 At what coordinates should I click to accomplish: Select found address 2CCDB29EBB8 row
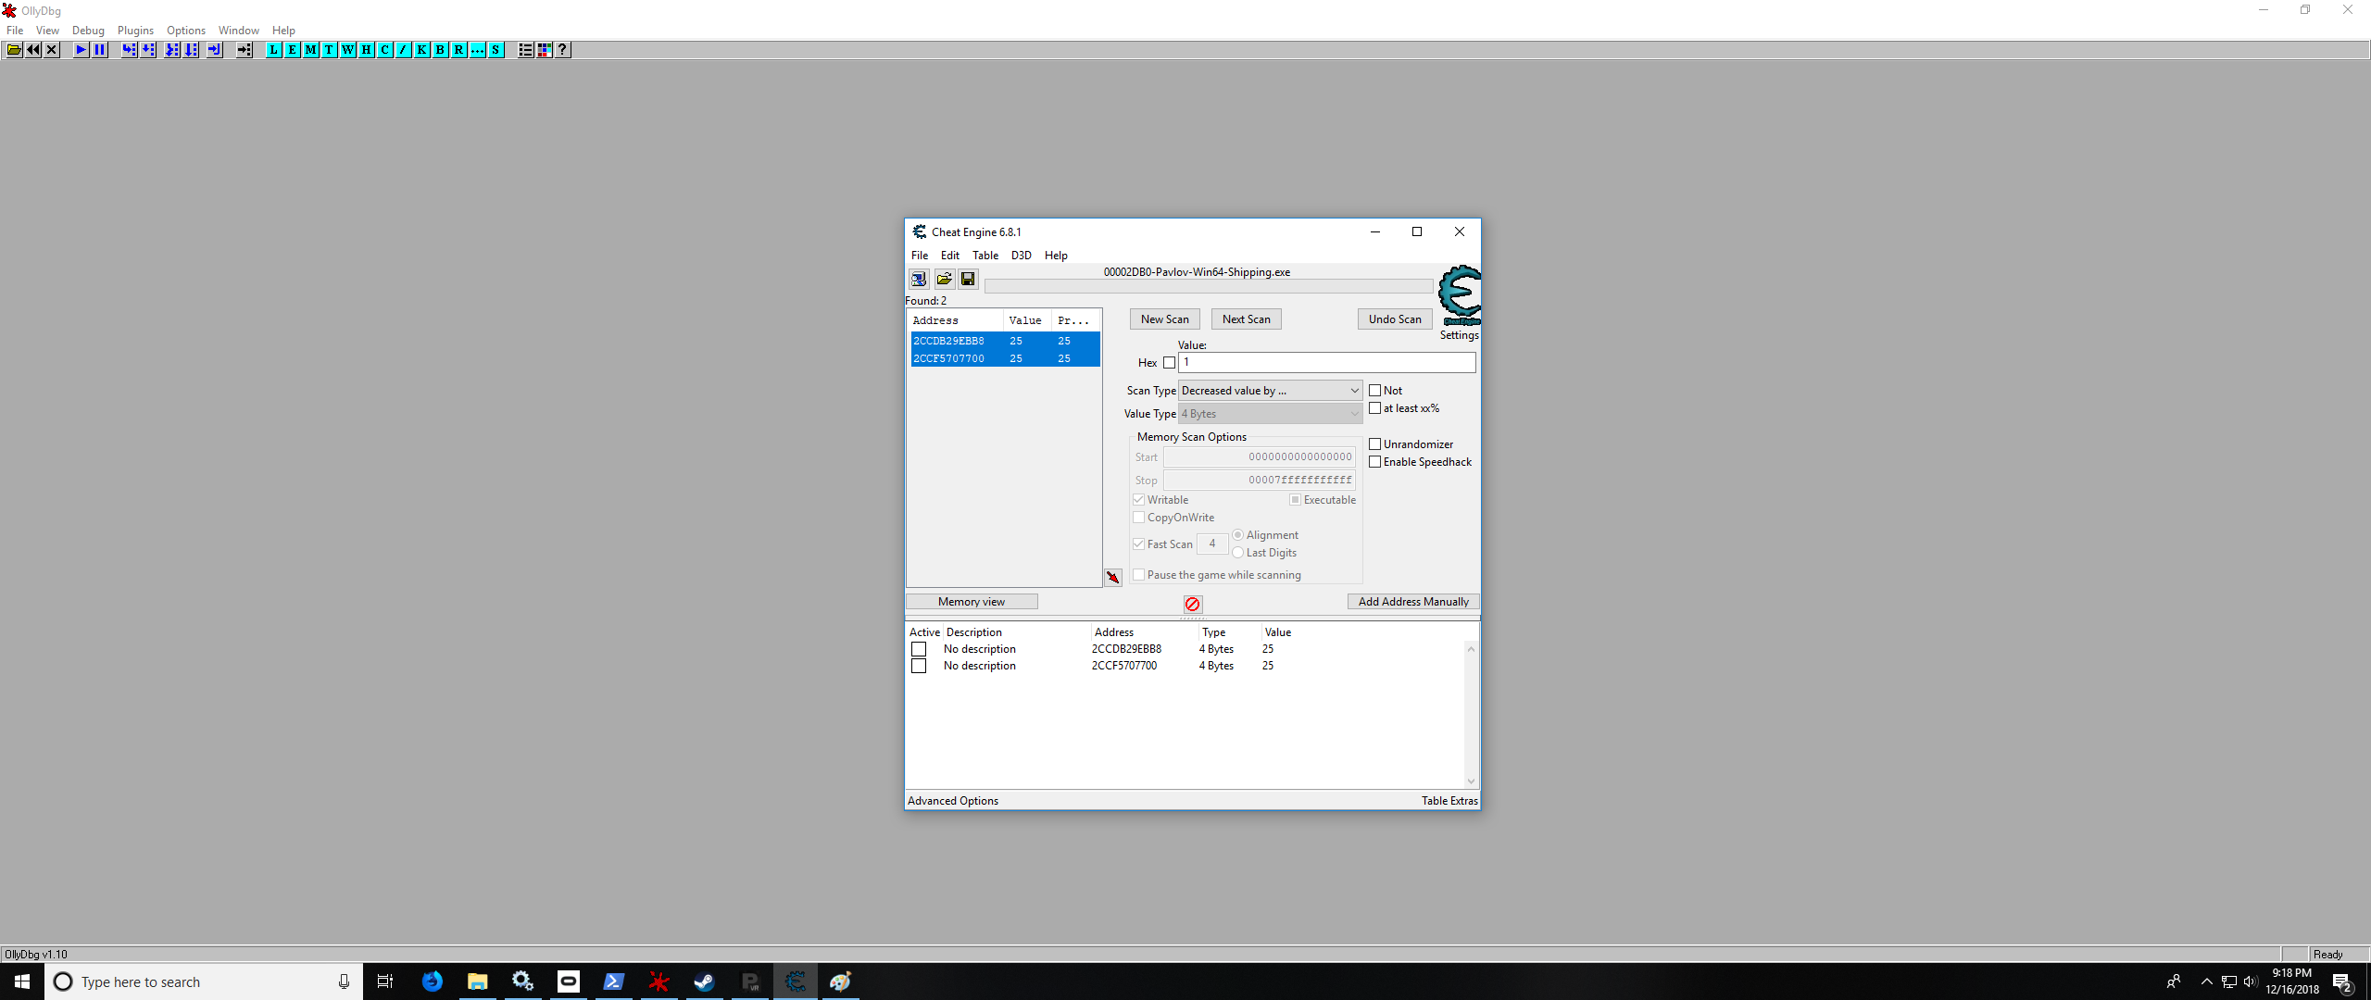[x=1006, y=341]
